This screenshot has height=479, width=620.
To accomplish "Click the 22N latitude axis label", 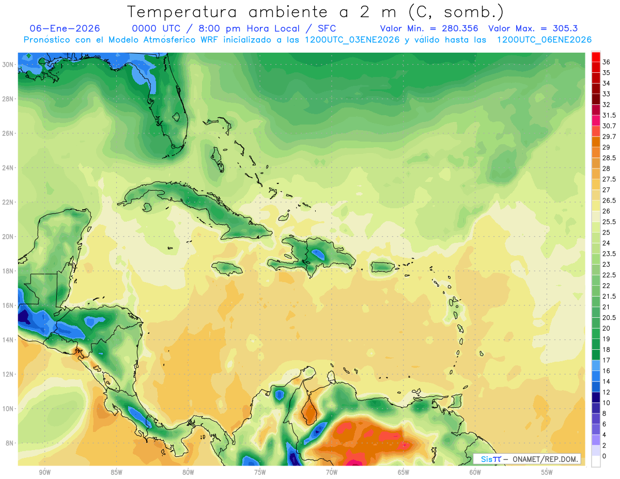I will click(8, 202).
